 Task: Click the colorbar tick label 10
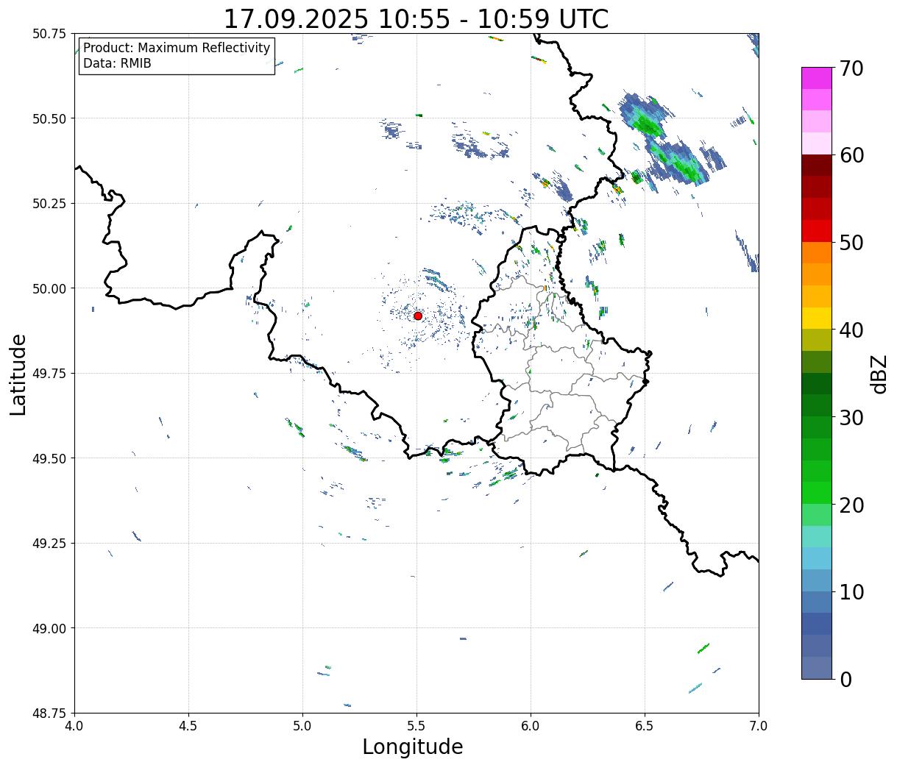coord(851,592)
